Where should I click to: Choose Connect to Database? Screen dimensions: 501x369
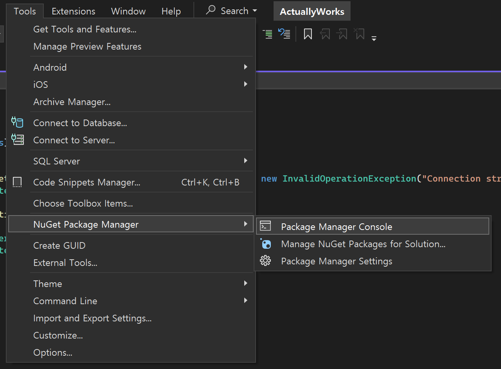click(x=131, y=123)
